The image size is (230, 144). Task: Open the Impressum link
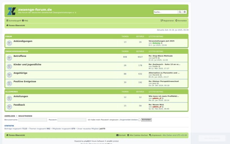tap(155, 135)
